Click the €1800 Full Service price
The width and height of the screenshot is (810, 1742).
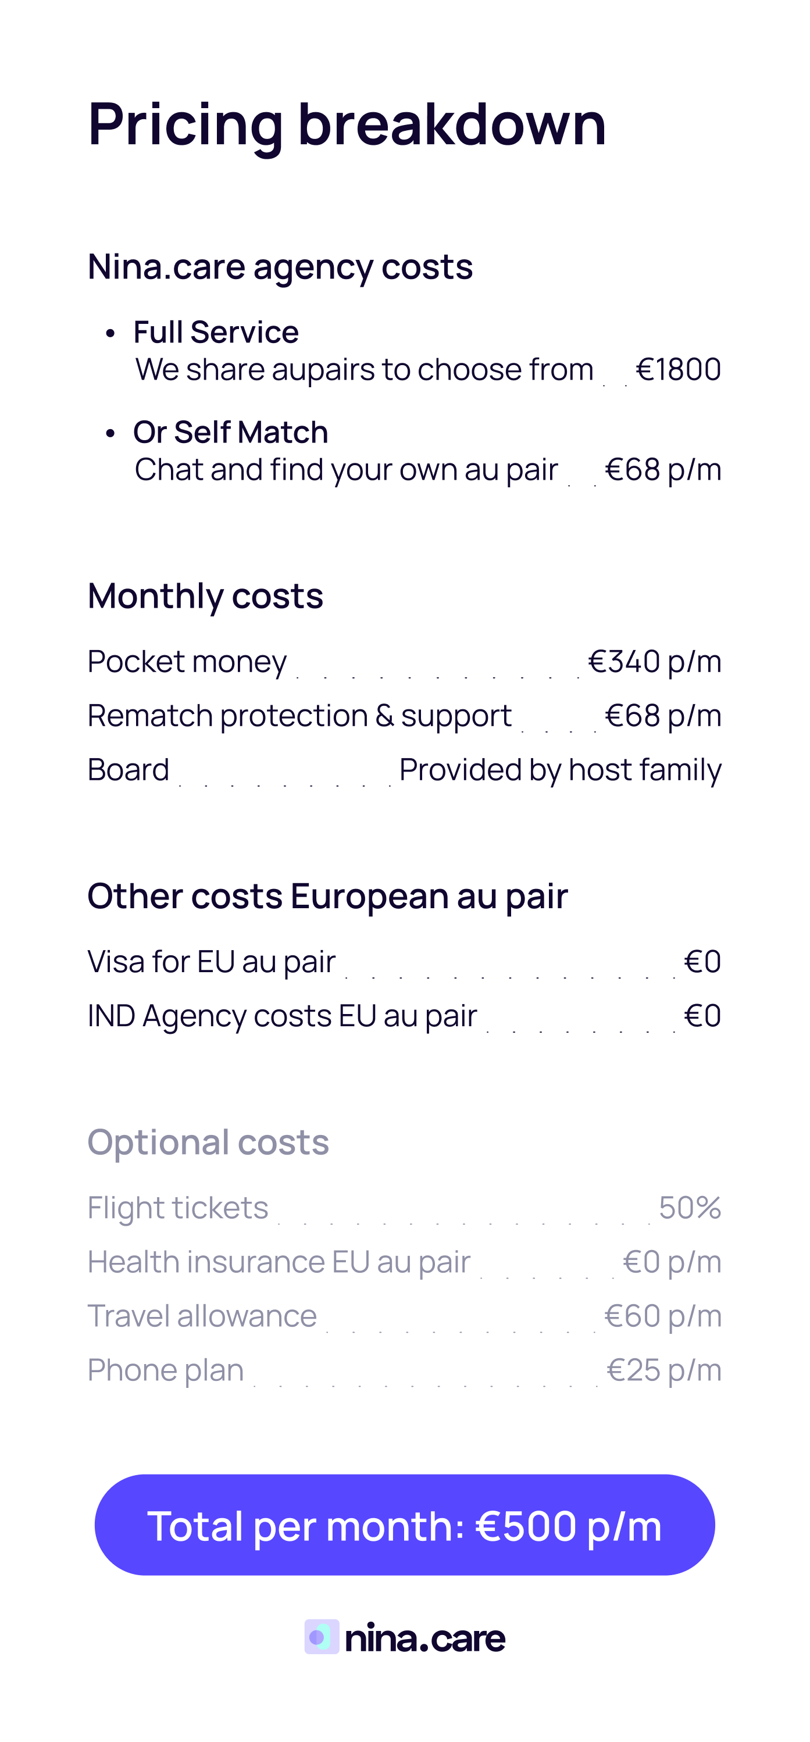click(678, 369)
